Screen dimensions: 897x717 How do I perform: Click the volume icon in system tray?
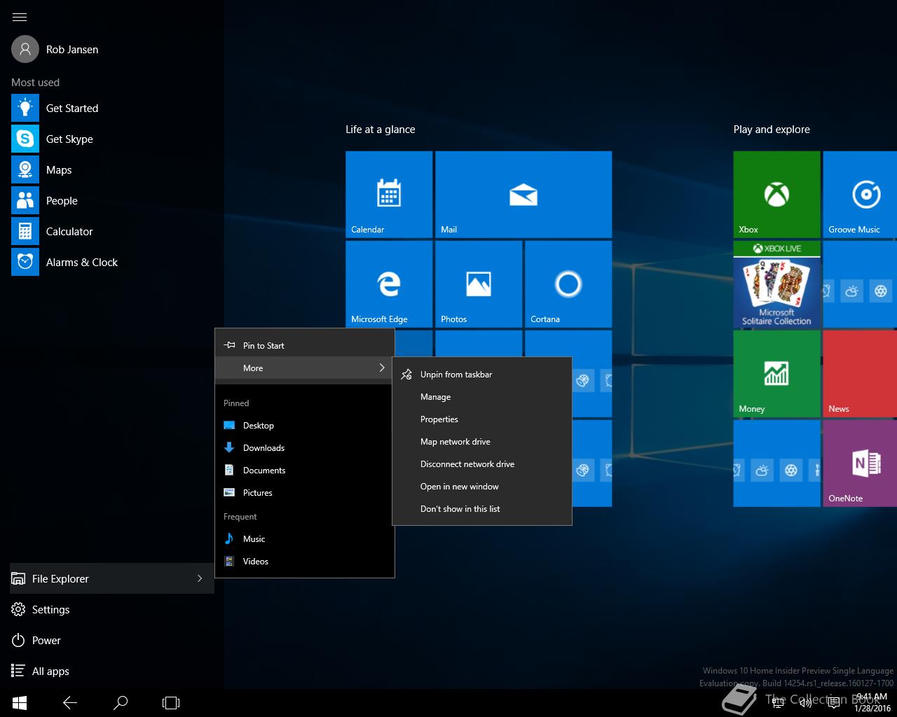(x=805, y=702)
